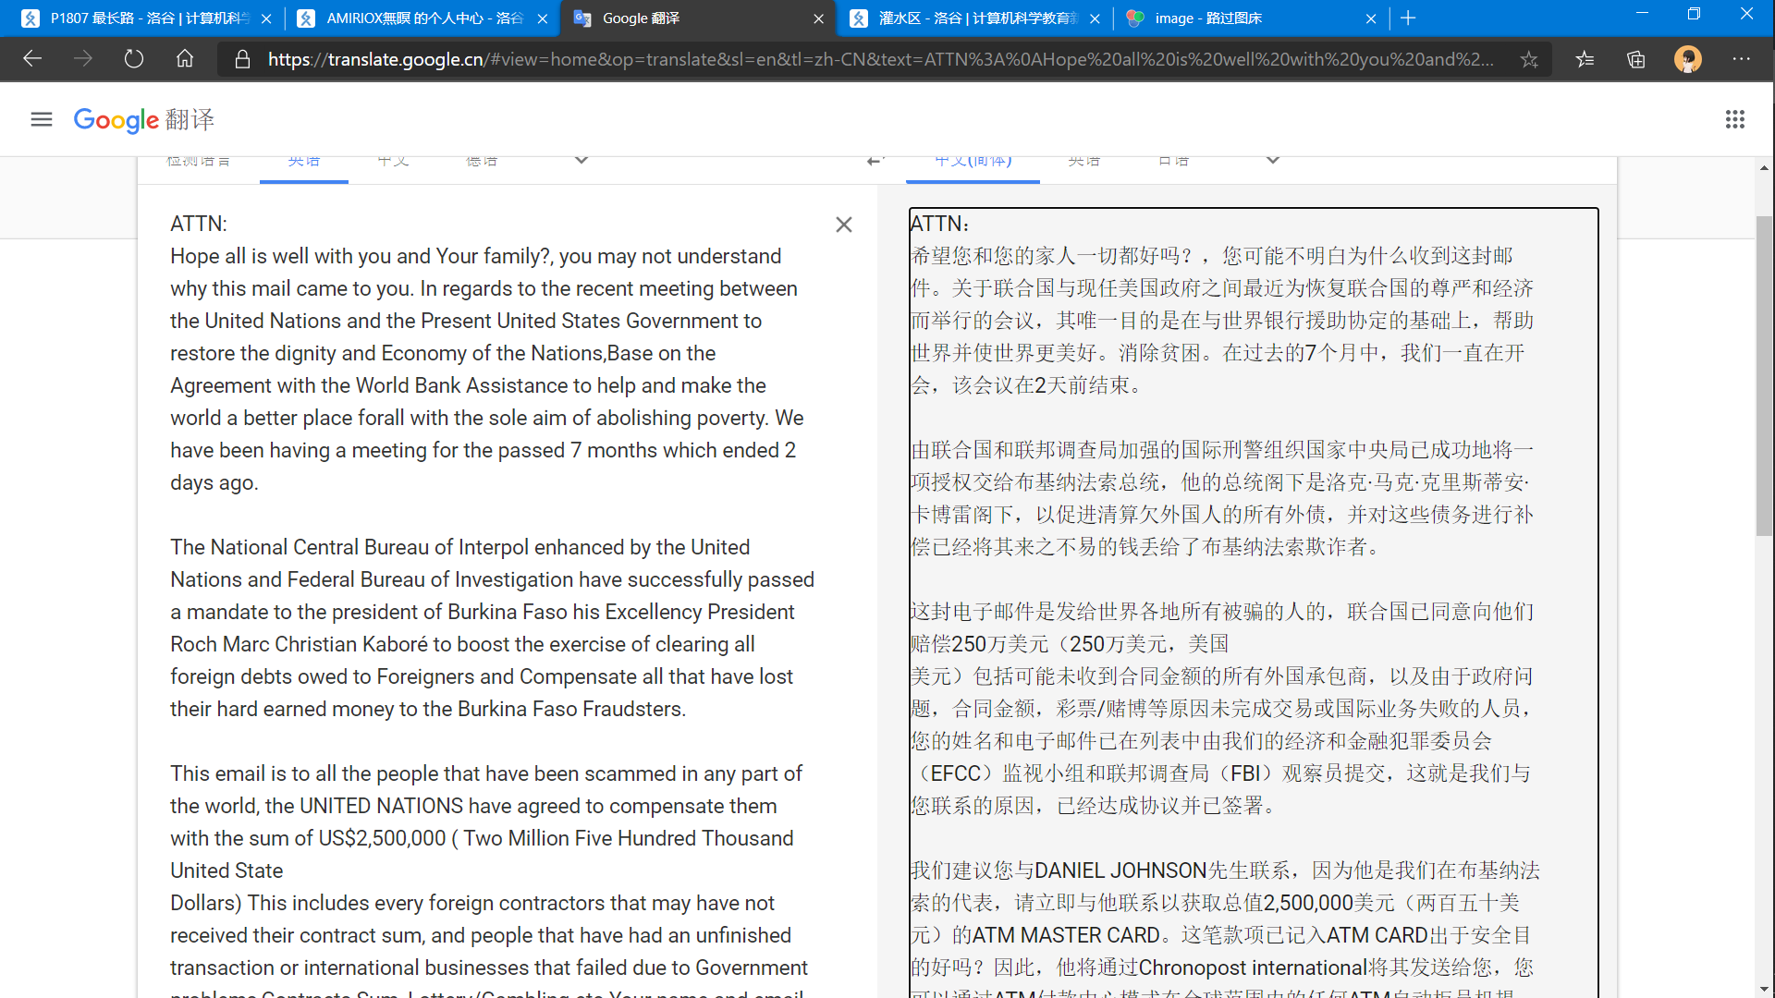The height and width of the screenshot is (998, 1775).
Task: Click the vertical scrollbar thumb
Action: pos(1764,375)
